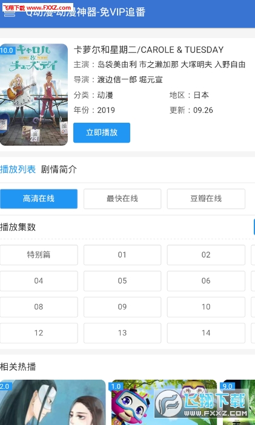Viewport: 255px width, 425px height.
Task: Select the 最快在线 source
Action: click(x=122, y=199)
